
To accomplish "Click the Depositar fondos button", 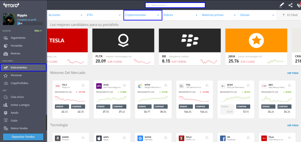I will (23, 137).
